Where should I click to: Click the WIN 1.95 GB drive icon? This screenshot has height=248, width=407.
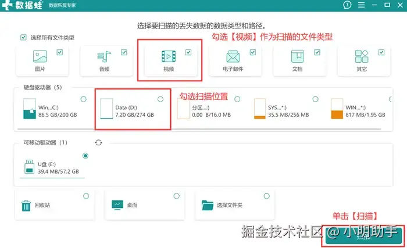(337, 109)
